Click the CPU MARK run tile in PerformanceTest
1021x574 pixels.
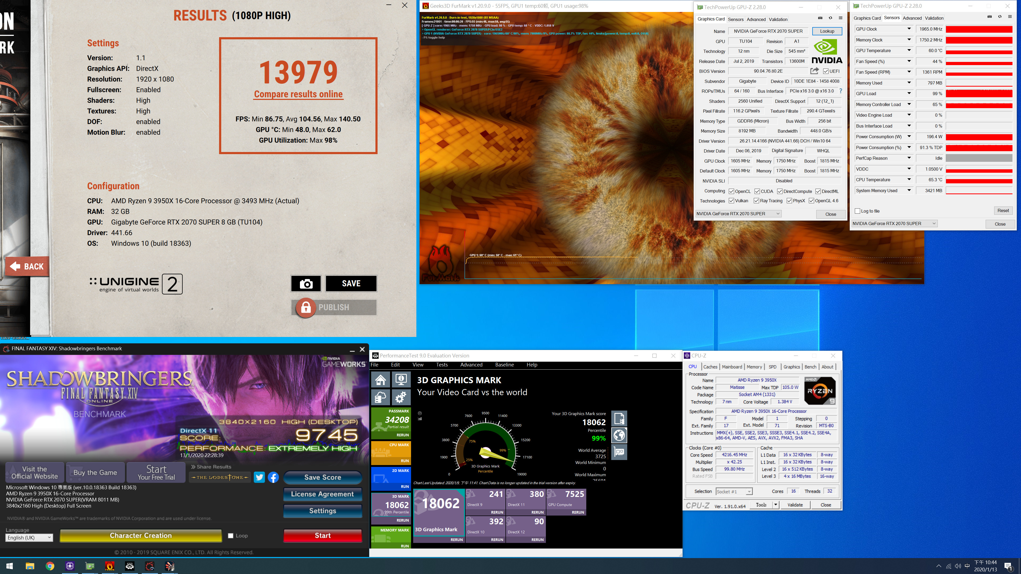click(x=390, y=453)
